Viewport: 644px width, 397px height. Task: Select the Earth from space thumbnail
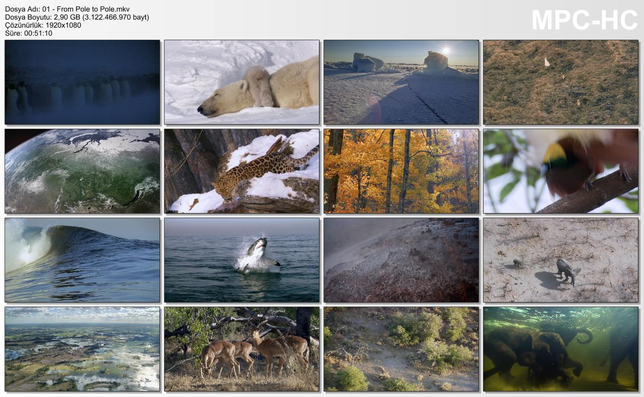point(82,171)
